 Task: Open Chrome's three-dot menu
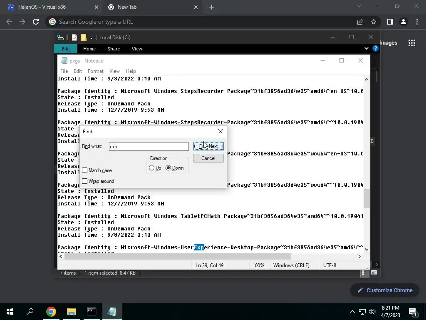[417, 22]
